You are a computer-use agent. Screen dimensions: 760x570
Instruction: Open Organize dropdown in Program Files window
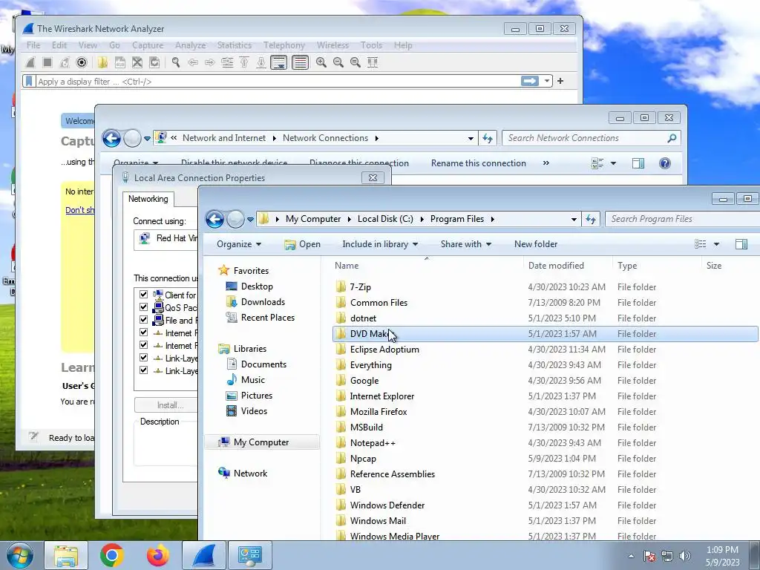[239, 244]
